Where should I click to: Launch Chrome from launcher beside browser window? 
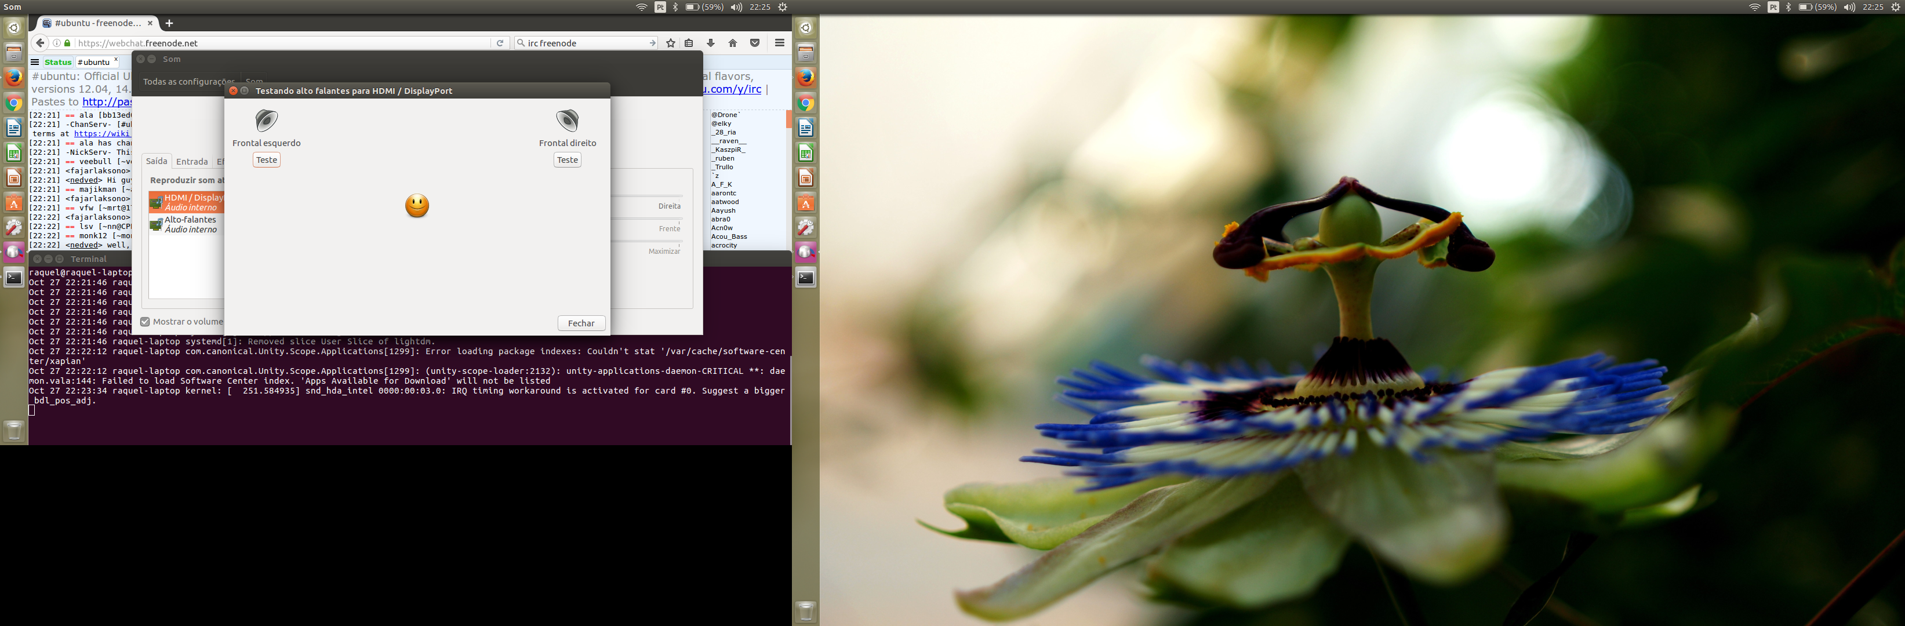(x=14, y=103)
